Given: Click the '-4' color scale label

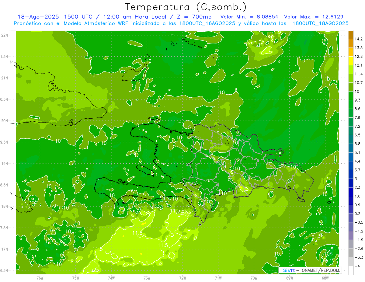Looking at the screenshot, I should click(x=357, y=266).
